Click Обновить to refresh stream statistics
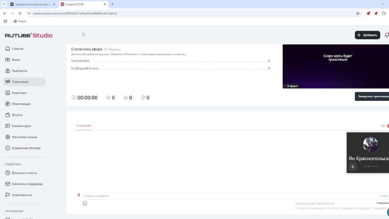This screenshot has width=389, height=219. [112, 49]
